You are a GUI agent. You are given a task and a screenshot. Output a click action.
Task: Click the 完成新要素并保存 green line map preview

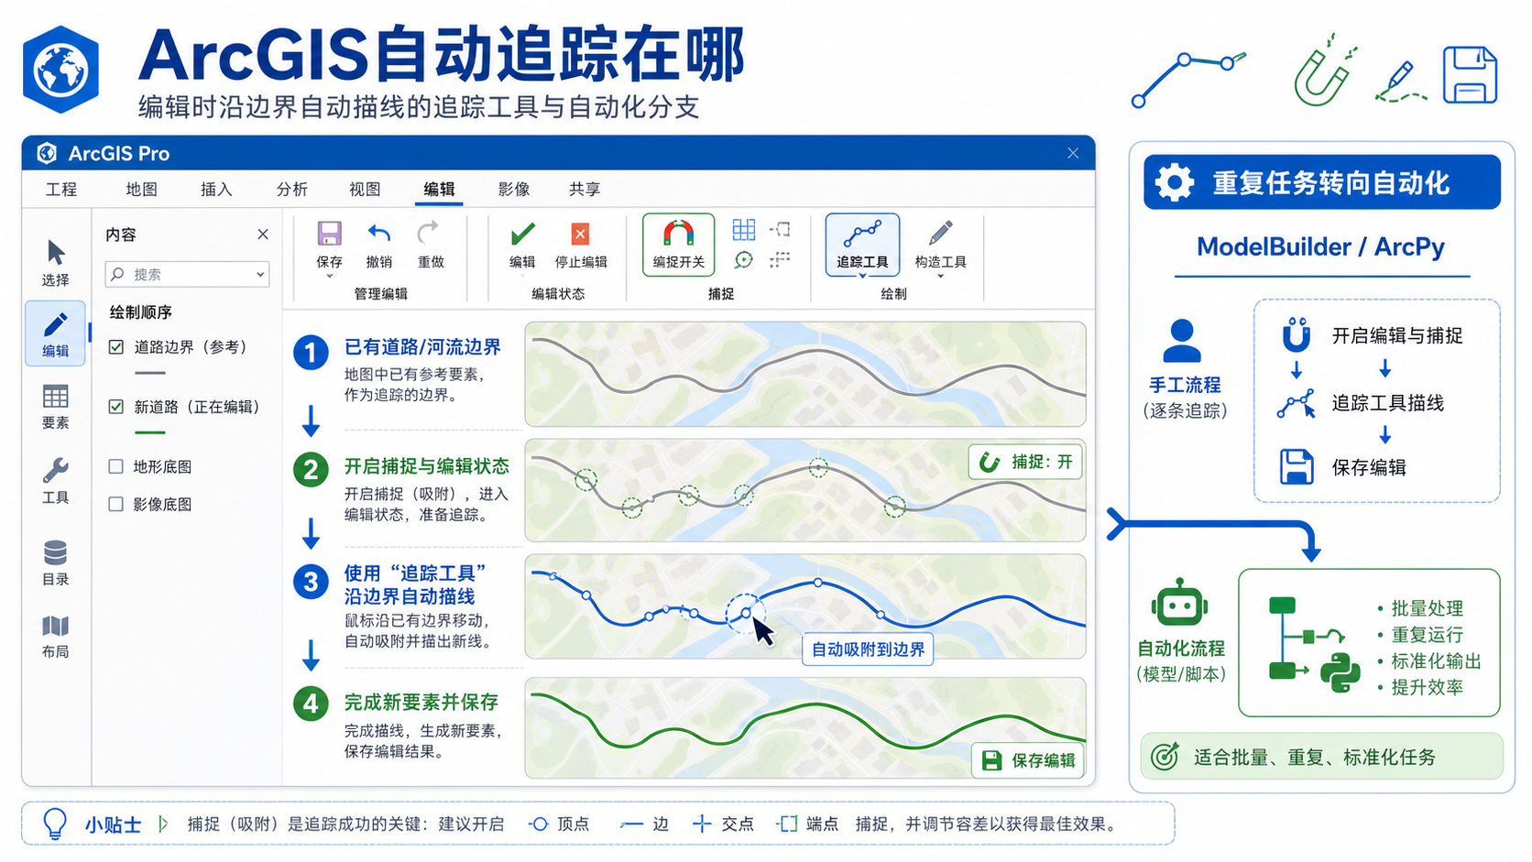(805, 728)
